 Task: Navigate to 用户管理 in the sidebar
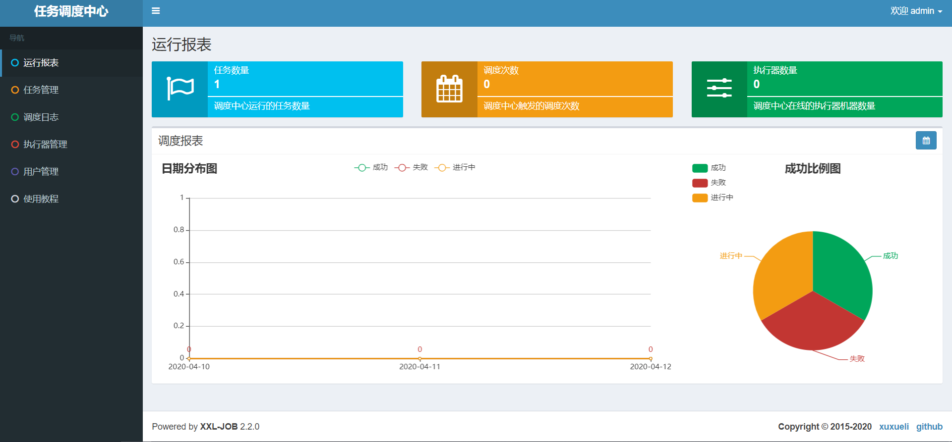point(71,172)
